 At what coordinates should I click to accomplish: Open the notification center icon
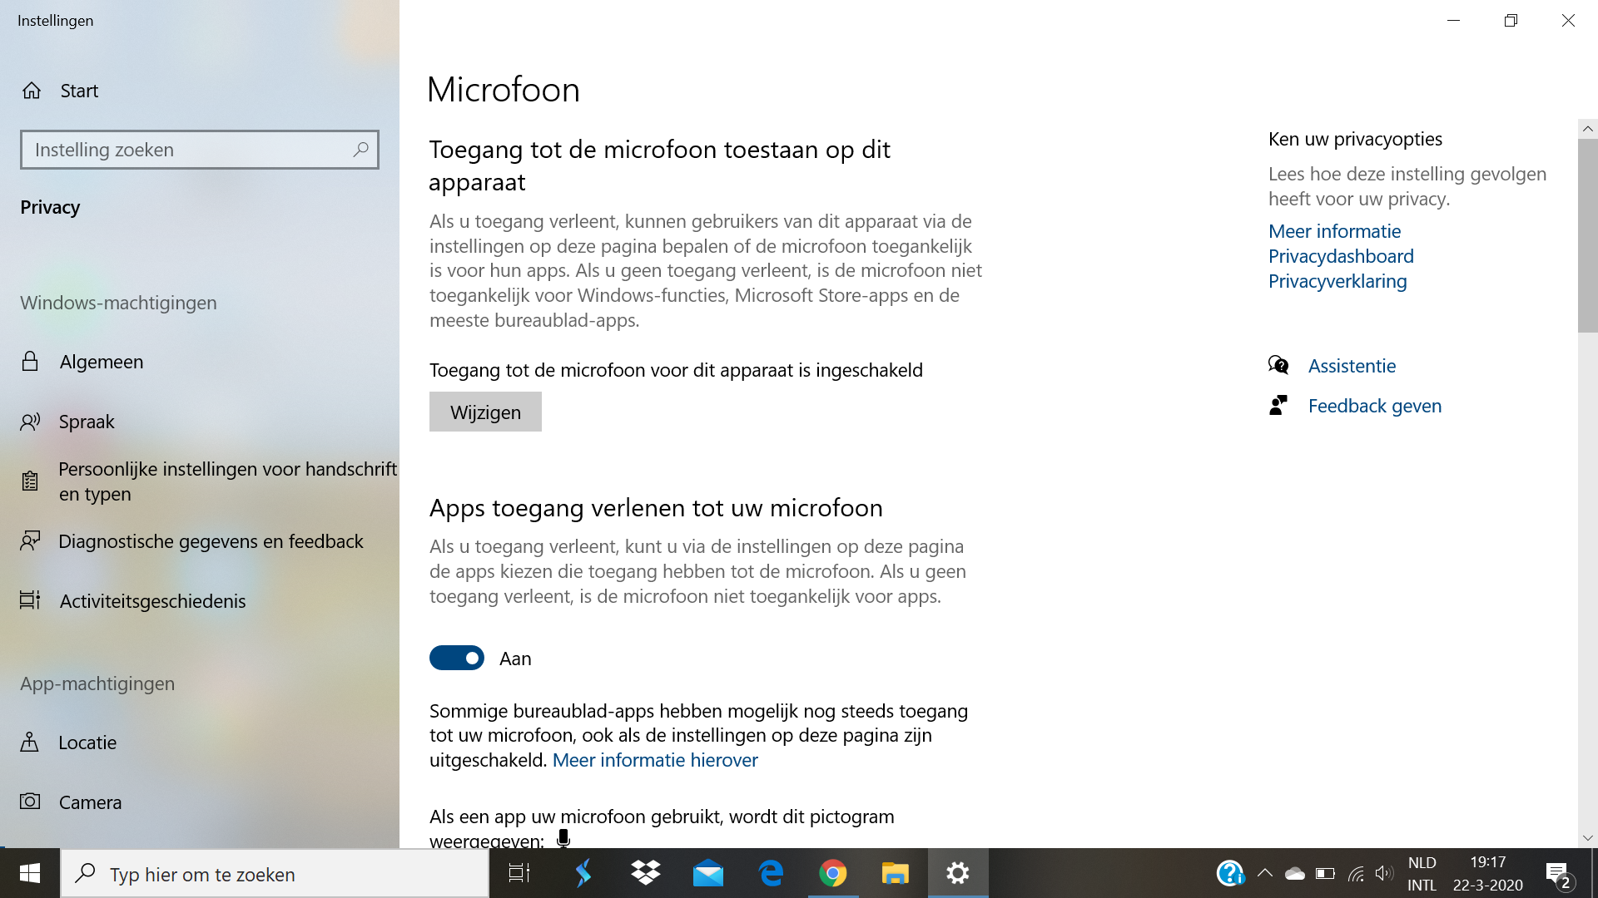[x=1559, y=875]
